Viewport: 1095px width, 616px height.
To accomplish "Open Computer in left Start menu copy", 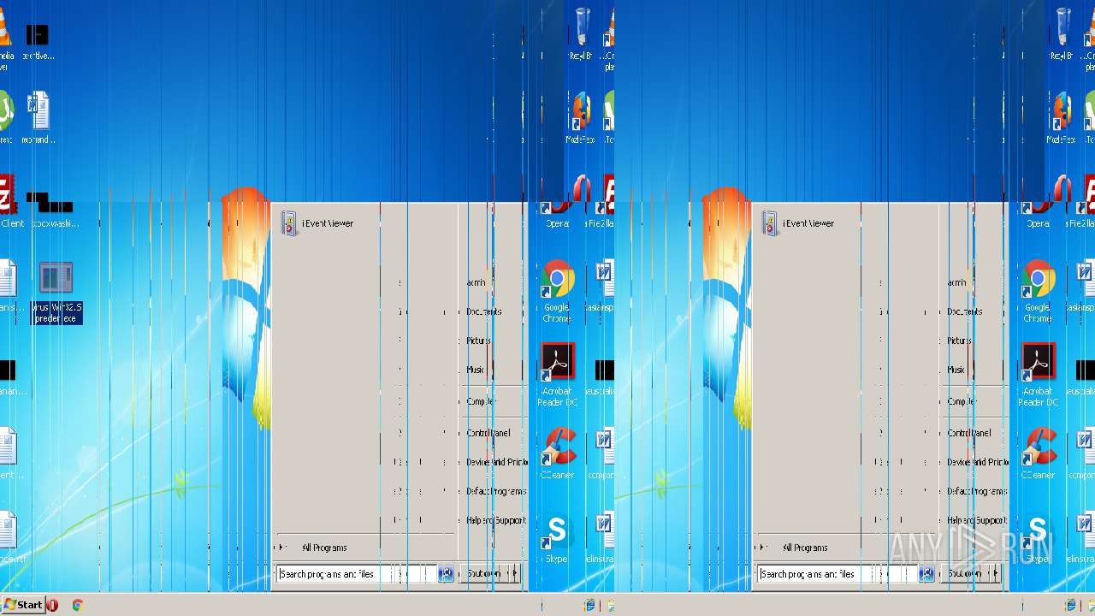I will coord(481,401).
